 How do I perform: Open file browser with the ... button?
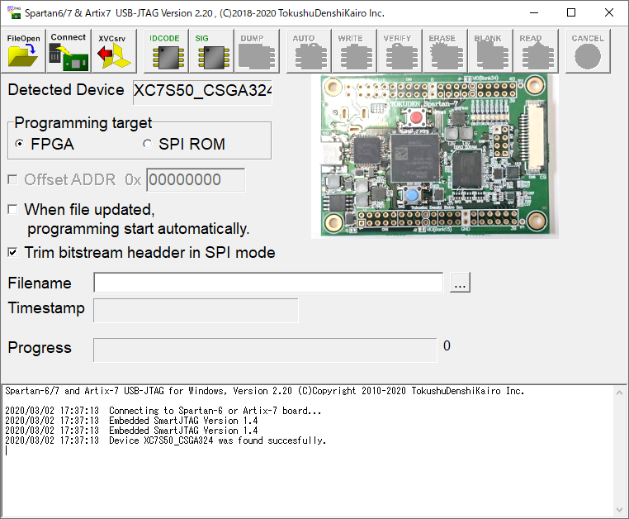[460, 283]
